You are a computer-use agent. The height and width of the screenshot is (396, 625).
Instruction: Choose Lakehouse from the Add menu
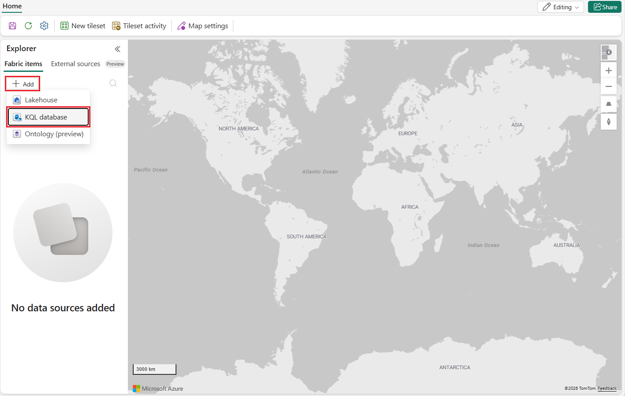(x=41, y=100)
